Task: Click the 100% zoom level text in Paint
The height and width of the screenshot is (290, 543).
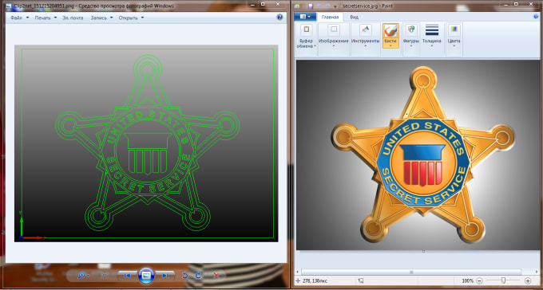Action: click(x=467, y=280)
